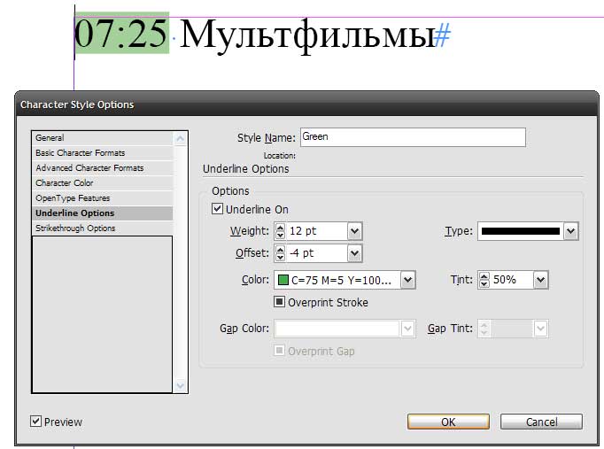Image resolution: width=604 pixels, height=449 pixels.
Task: Click the Tint value 50%
Action: point(512,280)
